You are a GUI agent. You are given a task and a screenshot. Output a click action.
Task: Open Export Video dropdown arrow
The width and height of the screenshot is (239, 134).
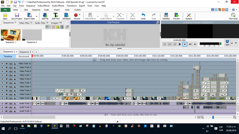pos(37,16)
